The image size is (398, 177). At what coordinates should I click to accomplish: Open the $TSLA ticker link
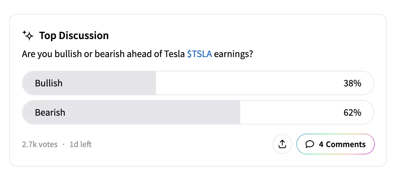199,55
